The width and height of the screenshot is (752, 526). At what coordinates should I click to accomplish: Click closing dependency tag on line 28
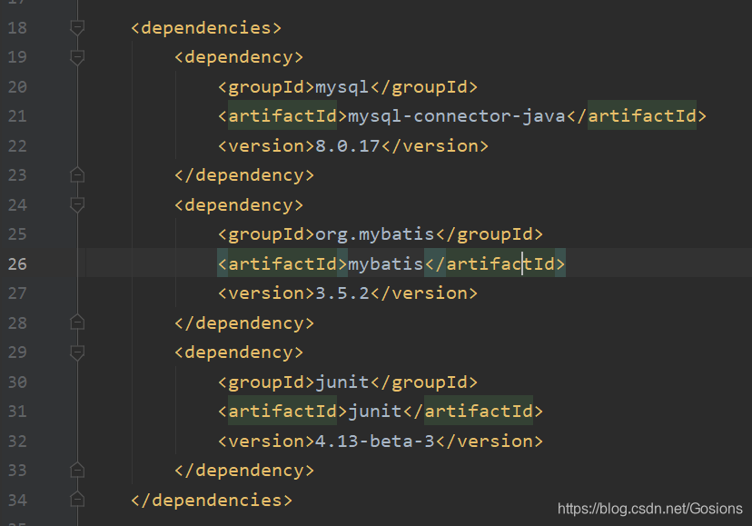pos(244,323)
